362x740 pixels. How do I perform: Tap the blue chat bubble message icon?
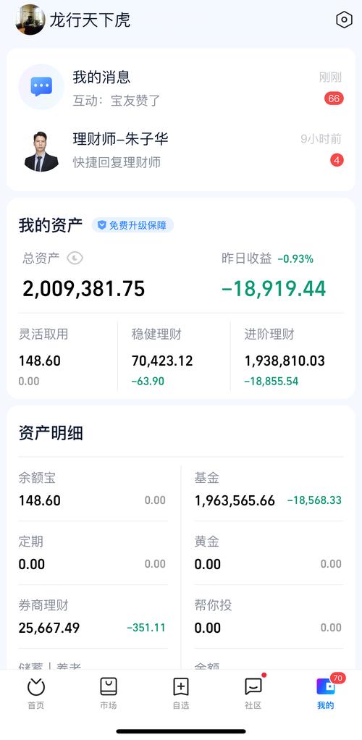click(x=41, y=87)
